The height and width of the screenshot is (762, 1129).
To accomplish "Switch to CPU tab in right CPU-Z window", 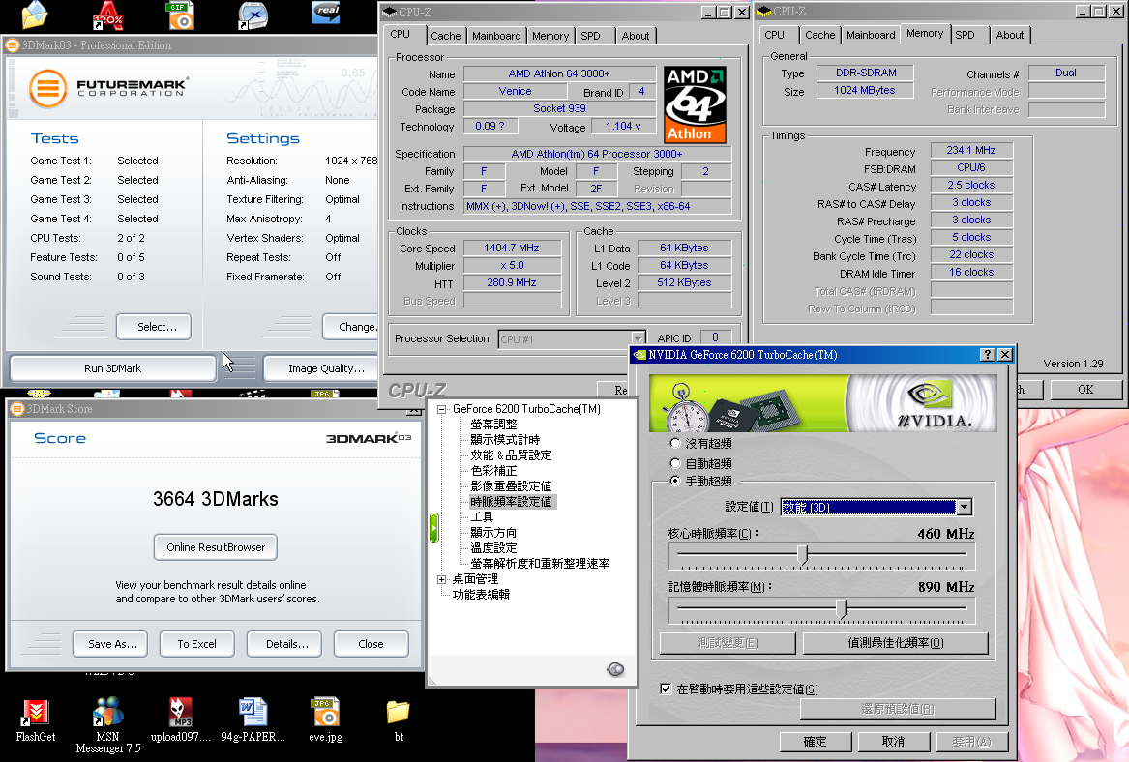I will tap(774, 35).
